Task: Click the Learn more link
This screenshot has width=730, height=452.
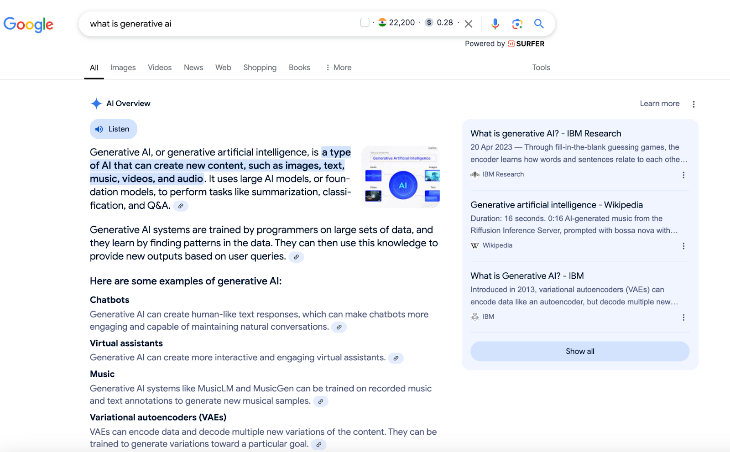Action: (659, 104)
